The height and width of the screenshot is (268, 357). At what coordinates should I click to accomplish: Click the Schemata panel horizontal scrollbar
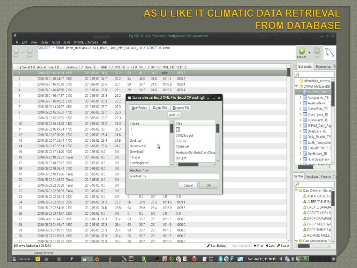pyautogui.click(x=313, y=167)
